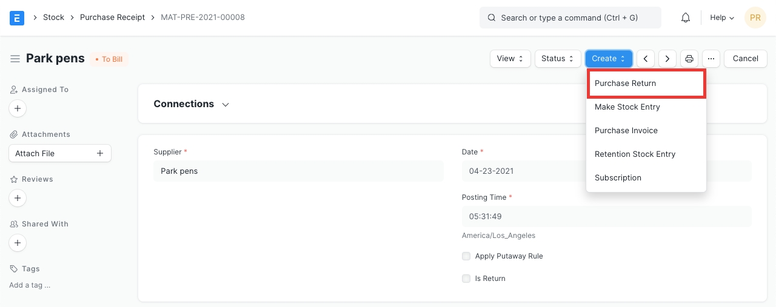
Task: Go to next document arrow
Action: click(x=667, y=59)
